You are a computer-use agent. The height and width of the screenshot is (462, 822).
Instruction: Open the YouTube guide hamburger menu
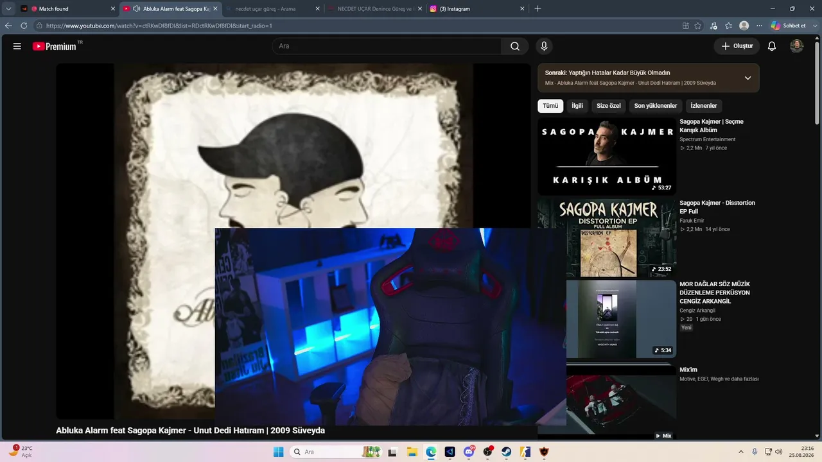[17, 46]
